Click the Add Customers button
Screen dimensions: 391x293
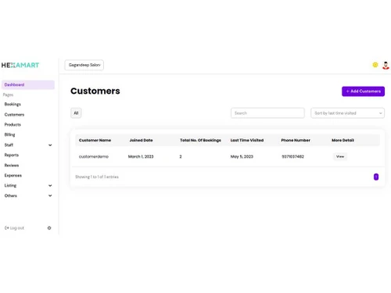[x=363, y=91]
